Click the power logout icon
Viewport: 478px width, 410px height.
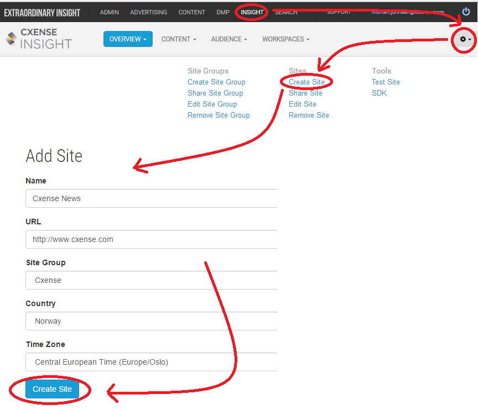pos(466,12)
